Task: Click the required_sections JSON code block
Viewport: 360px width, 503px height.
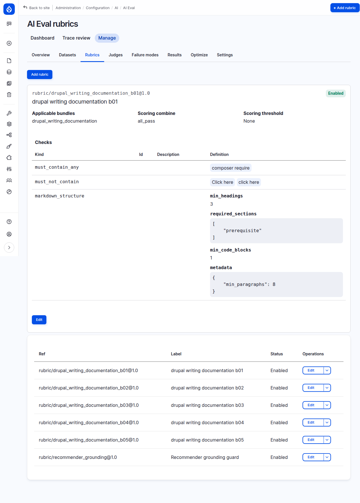Action: pyautogui.click(x=276, y=231)
